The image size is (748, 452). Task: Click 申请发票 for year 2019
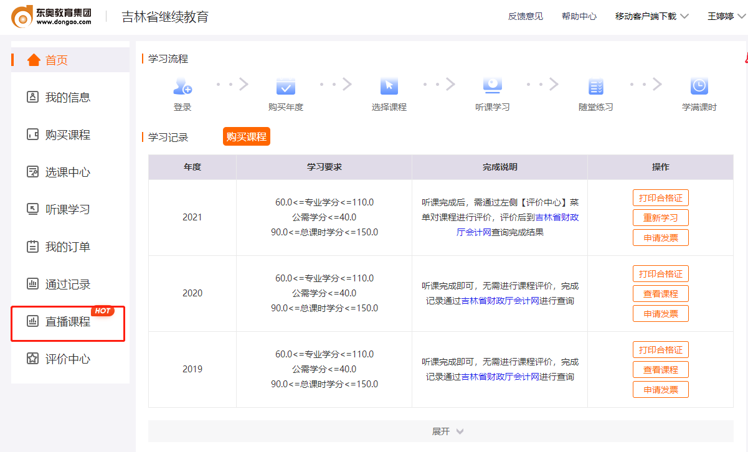661,390
